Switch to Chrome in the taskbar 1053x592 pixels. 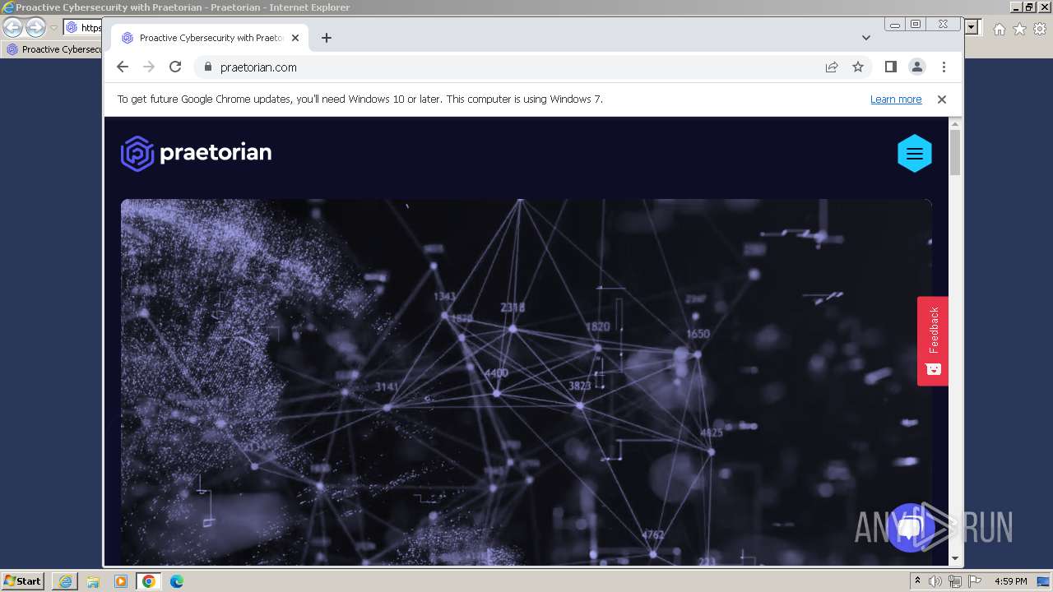click(x=149, y=581)
